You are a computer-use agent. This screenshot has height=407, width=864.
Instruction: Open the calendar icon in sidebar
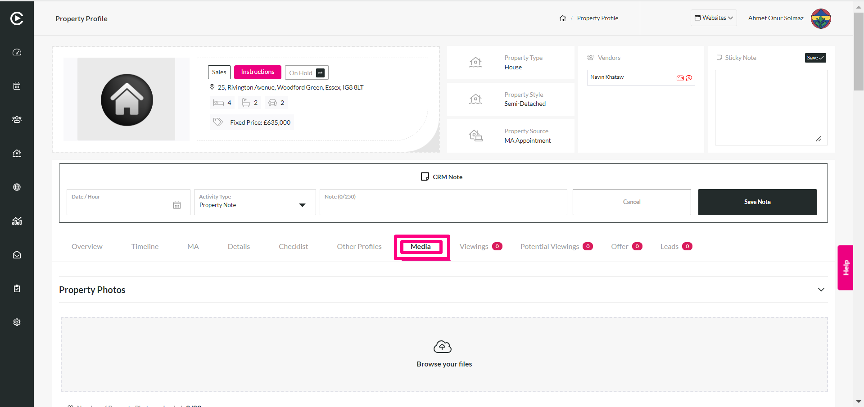click(17, 86)
